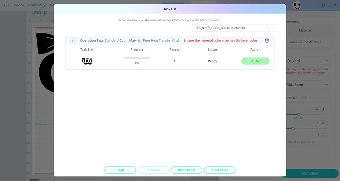Expand the transfer vinyl material dropdown behind dialog
This screenshot has width=340, height=181.
coord(308,61)
